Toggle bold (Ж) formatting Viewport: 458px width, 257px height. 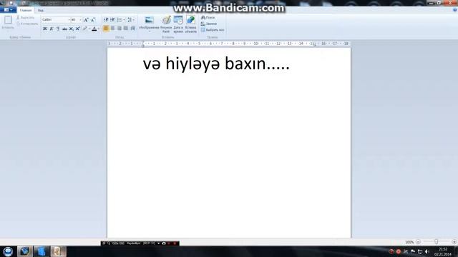tap(44, 29)
